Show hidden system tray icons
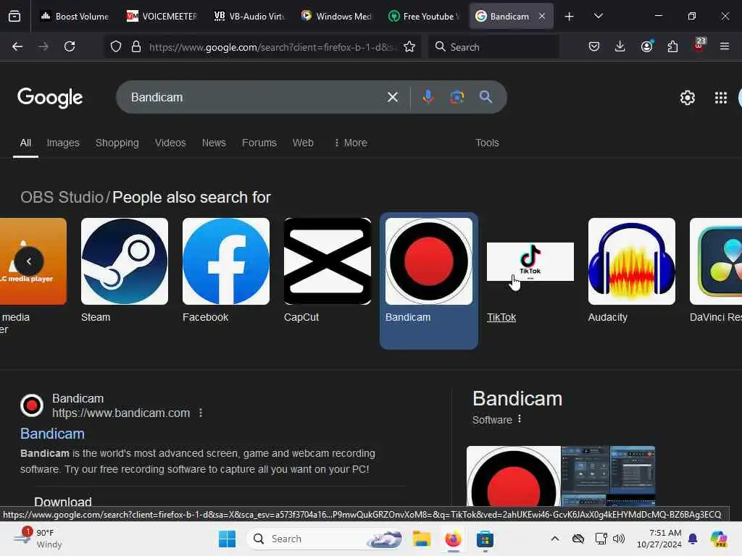Screen dimensions: 742x556 [555, 539]
